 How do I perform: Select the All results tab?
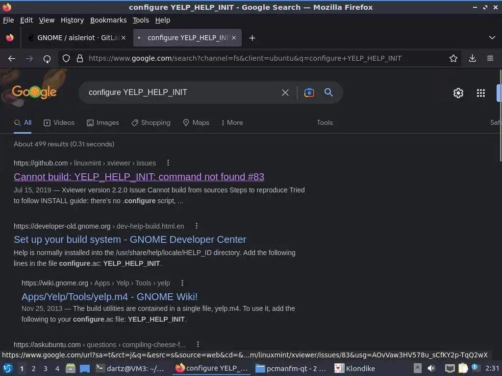click(23, 123)
